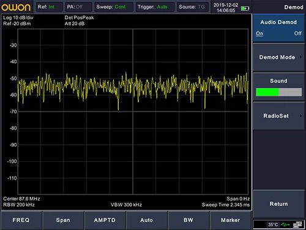306x230 pixels.
Task: Expand the Demod Mode submenu
Action: tap(278, 57)
